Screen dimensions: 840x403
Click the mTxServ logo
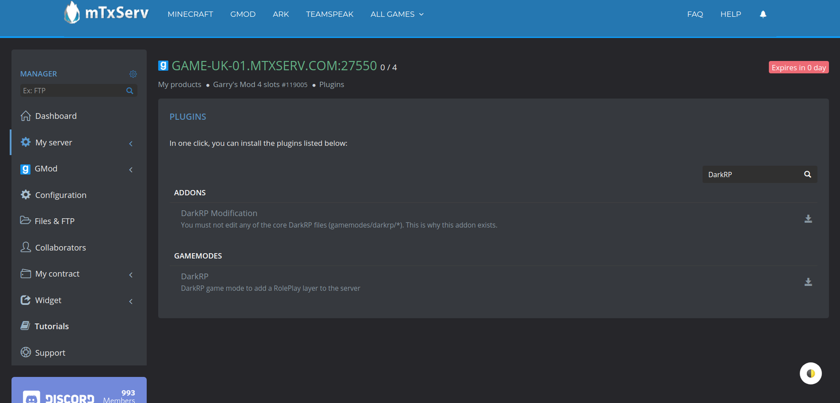[x=107, y=13]
